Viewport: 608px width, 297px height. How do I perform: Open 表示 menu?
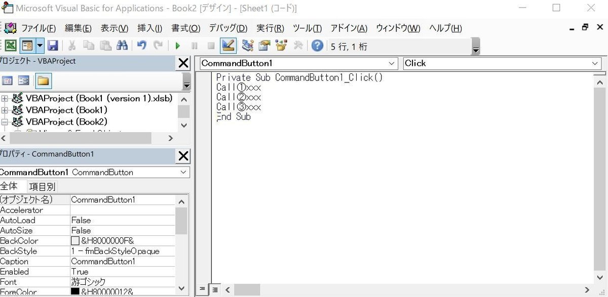tap(114, 28)
